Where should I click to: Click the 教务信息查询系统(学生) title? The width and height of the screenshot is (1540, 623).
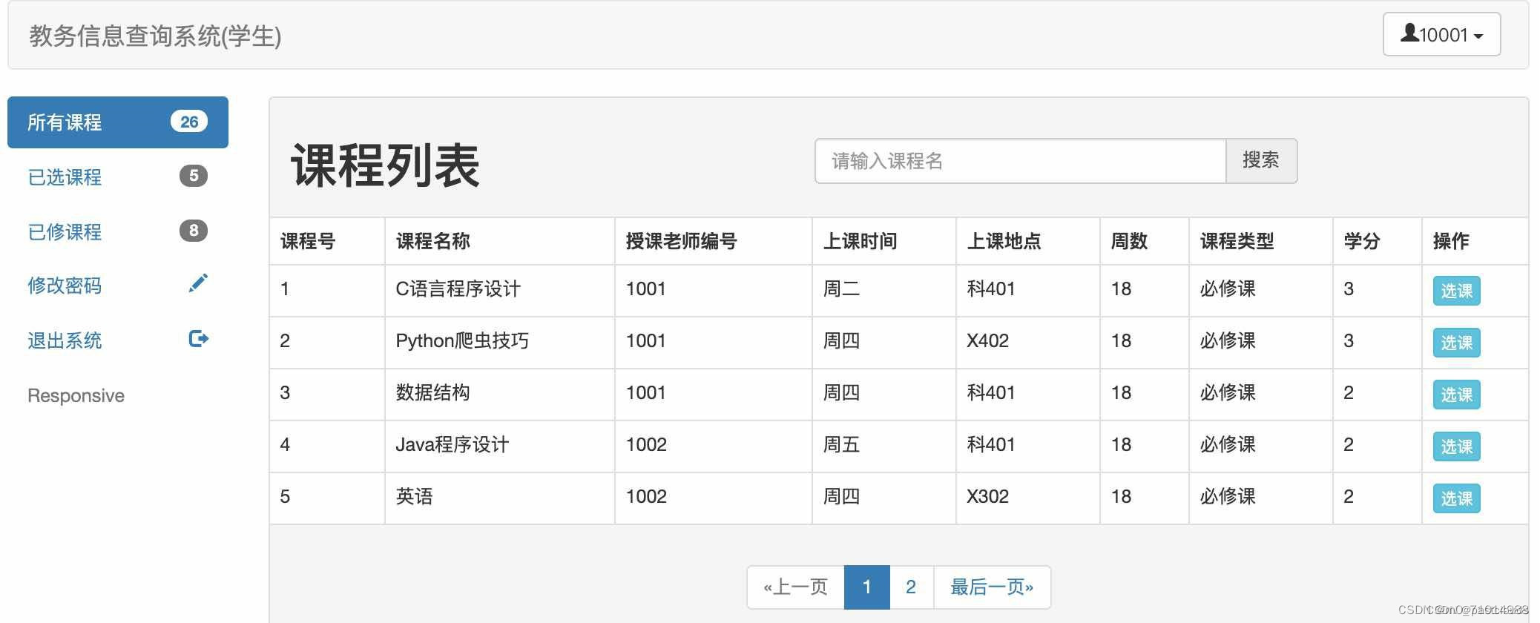tap(155, 36)
